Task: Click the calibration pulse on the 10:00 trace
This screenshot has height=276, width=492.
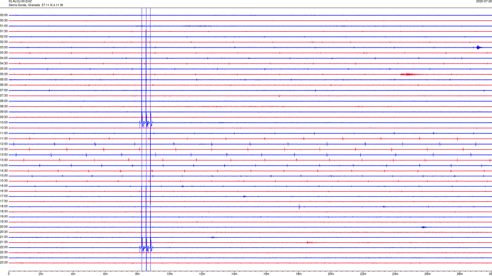Action: pos(146,120)
